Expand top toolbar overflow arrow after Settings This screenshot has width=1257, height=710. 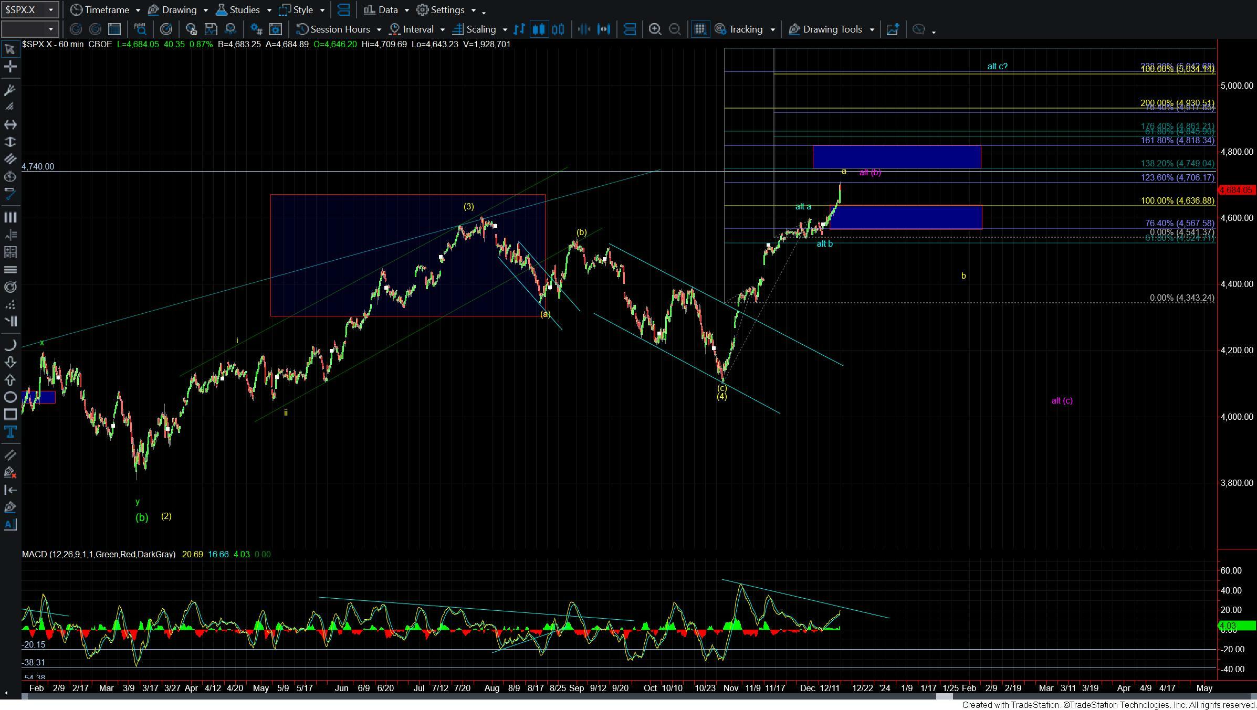(484, 12)
